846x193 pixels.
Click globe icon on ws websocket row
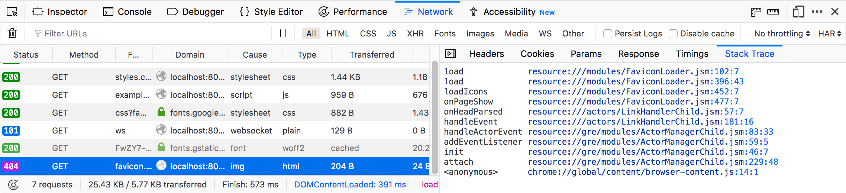(x=161, y=129)
